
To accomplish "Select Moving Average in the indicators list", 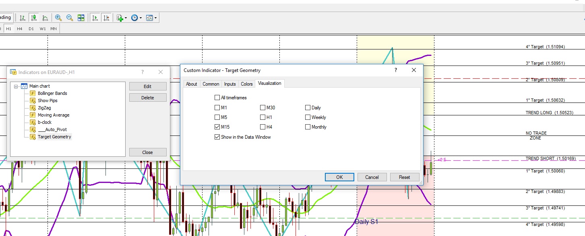I will click(x=54, y=115).
